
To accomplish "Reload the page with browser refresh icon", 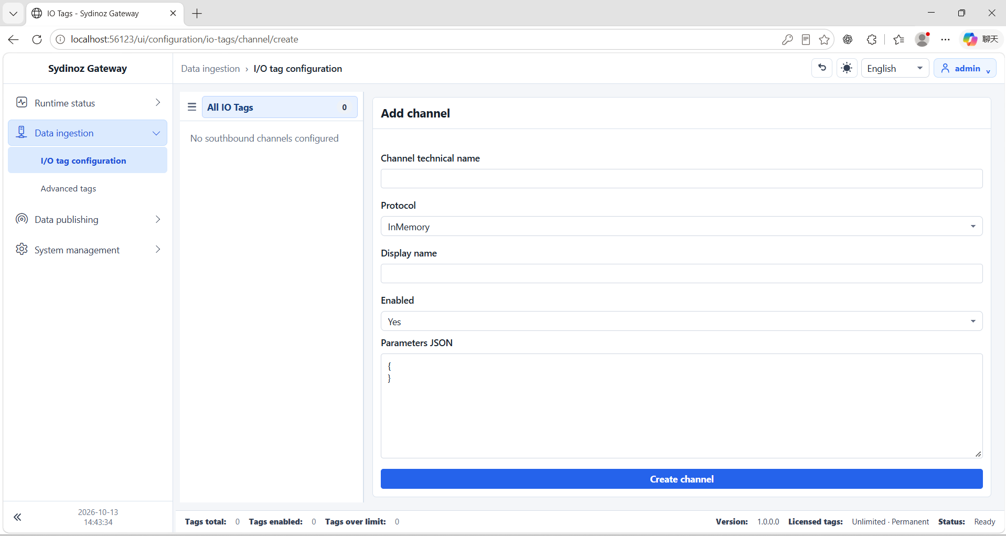I will [37, 39].
